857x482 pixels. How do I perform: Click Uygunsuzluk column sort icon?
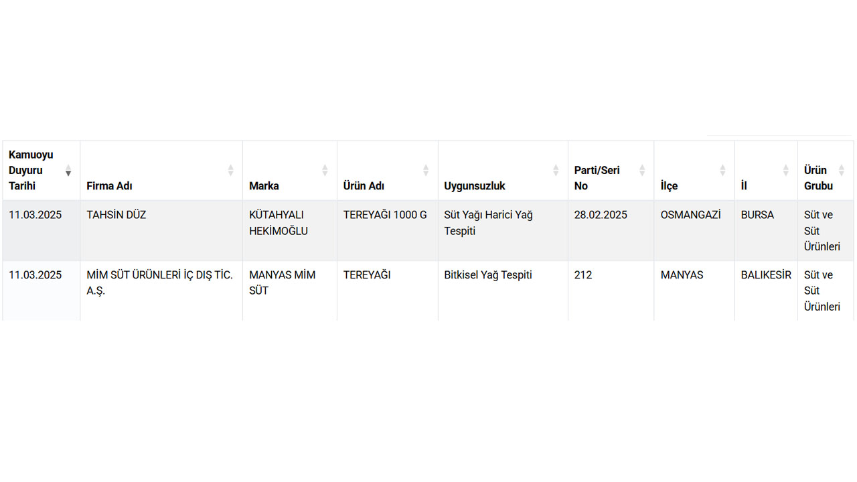[x=556, y=170]
